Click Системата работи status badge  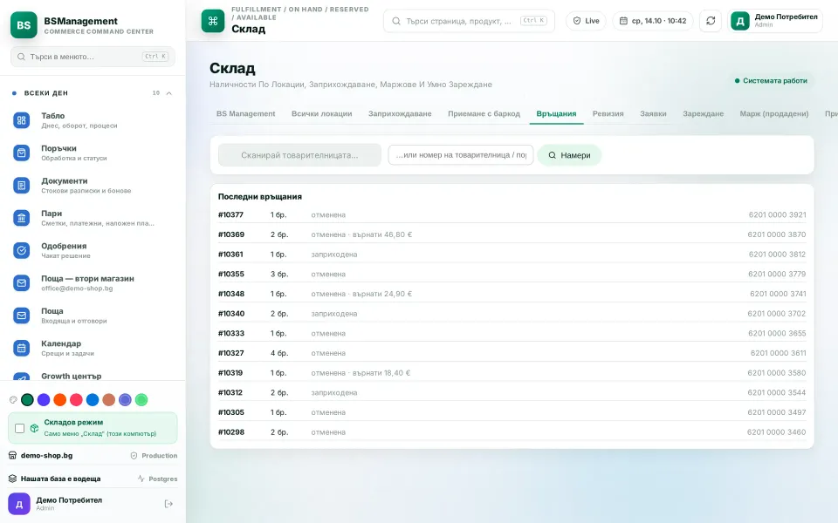click(771, 80)
